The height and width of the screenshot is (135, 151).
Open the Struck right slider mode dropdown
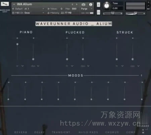[x=138, y=66]
